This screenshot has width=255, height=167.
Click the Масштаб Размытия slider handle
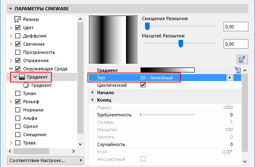point(181,43)
